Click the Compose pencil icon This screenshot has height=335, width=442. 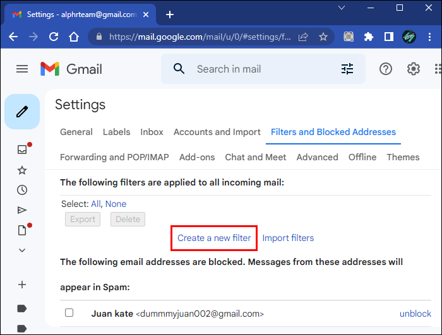22,112
